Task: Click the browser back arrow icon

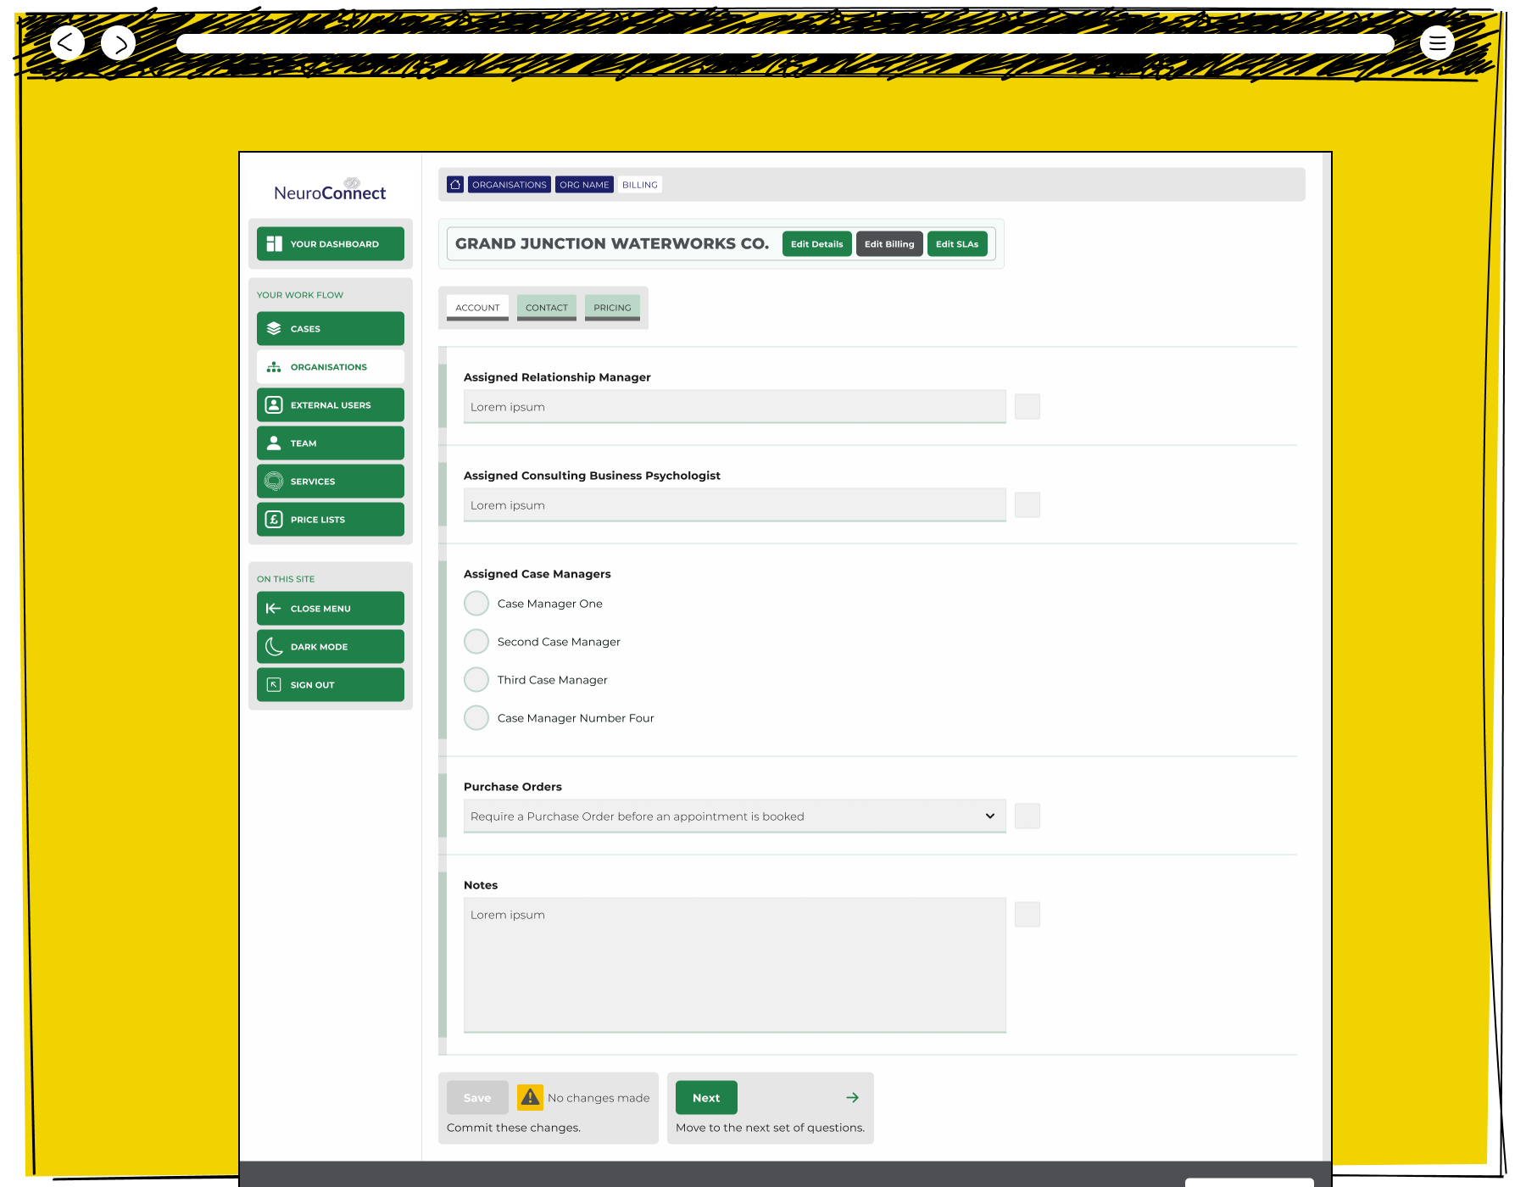Action: 67,42
